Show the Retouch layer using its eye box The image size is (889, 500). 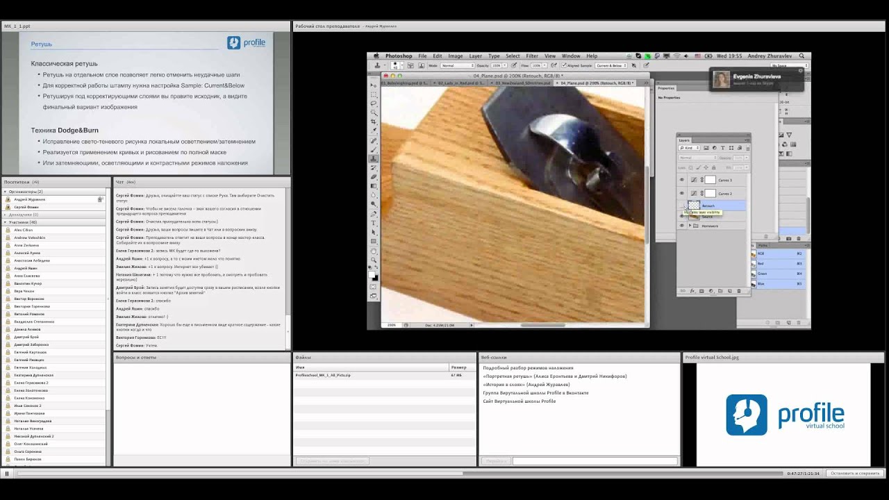pyautogui.click(x=682, y=206)
